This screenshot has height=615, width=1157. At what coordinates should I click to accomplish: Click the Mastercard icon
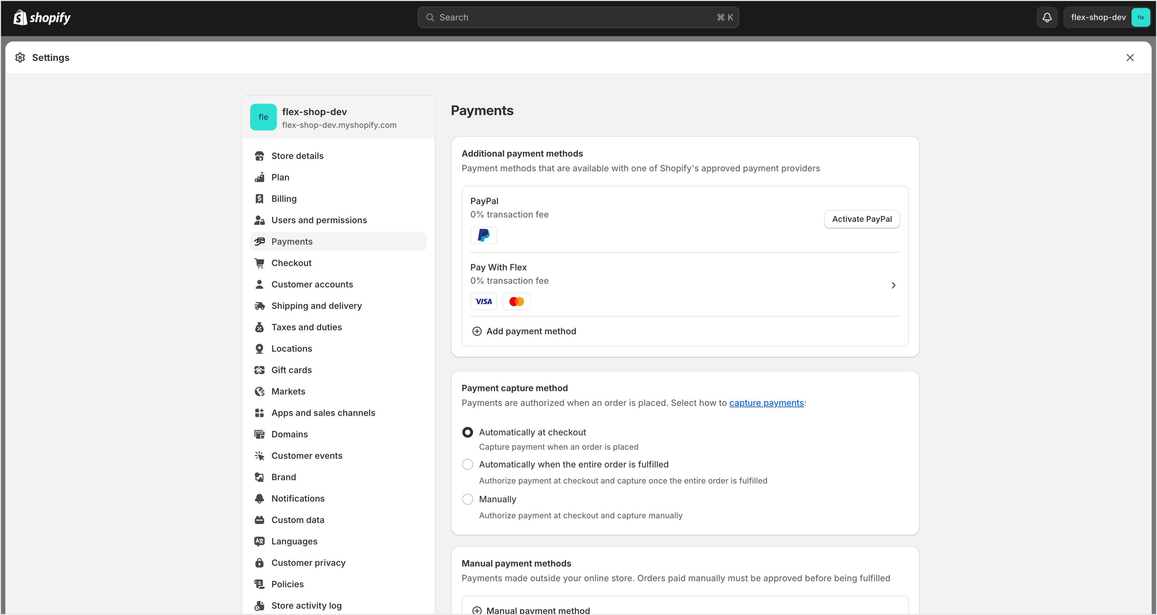pyautogui.click(x=516, y=301)
